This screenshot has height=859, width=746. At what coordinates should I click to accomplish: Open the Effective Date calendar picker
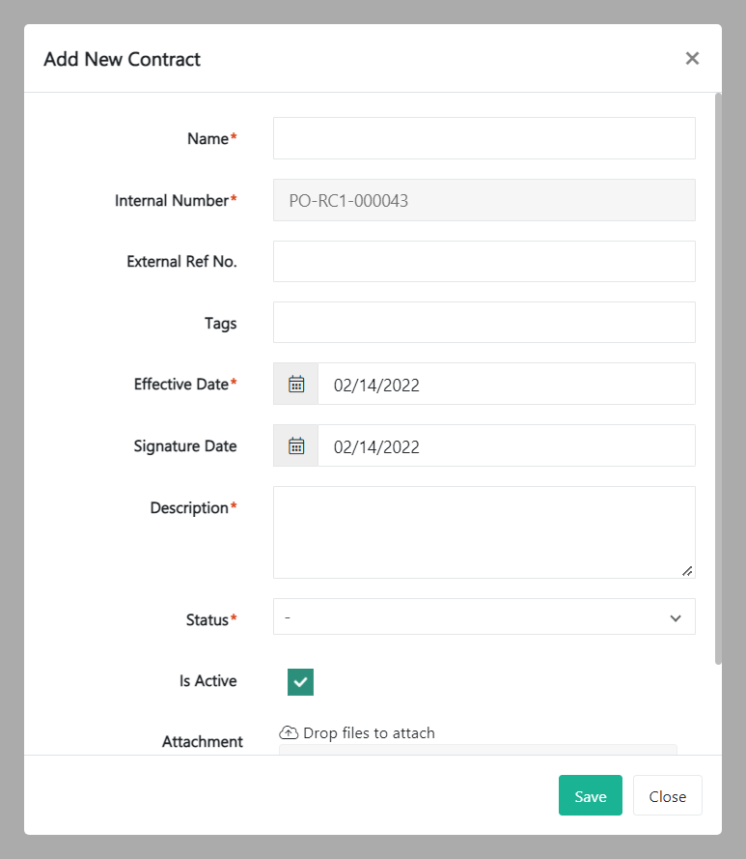coord(294,384)
